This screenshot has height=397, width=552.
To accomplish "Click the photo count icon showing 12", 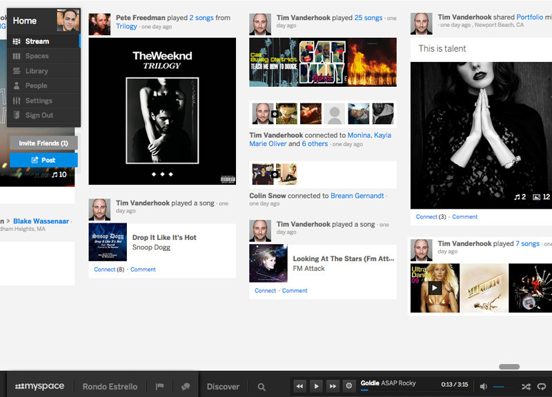I will [x=542, y=197].
